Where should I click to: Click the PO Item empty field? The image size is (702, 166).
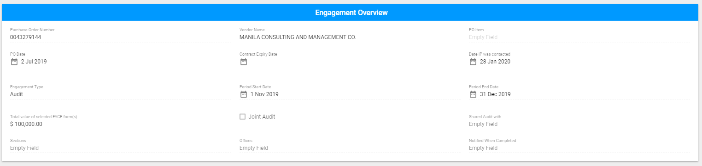point(579,37)
